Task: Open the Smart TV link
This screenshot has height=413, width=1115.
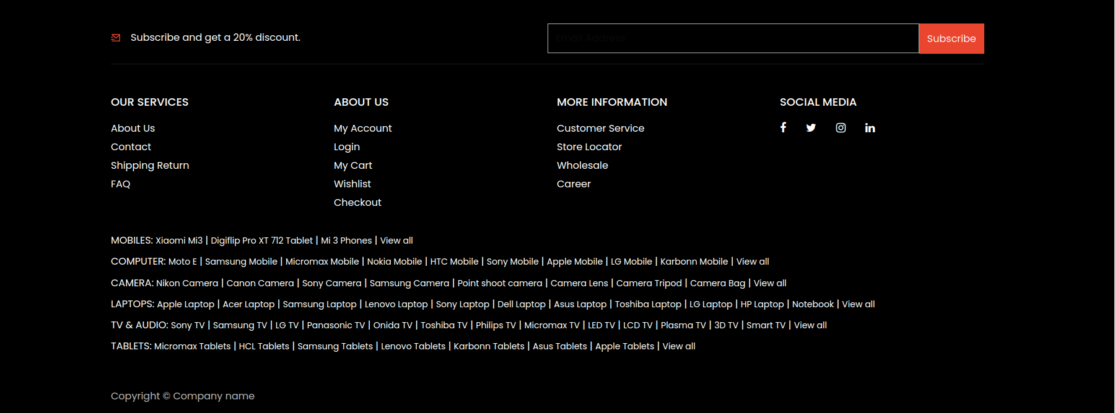Action: [x=766, y=325]
